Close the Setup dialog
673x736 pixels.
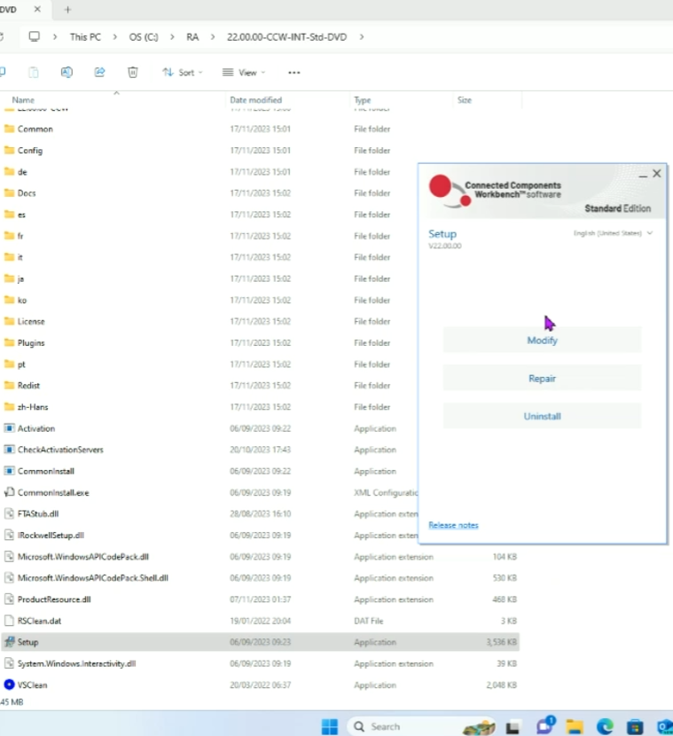pos(657,174)
